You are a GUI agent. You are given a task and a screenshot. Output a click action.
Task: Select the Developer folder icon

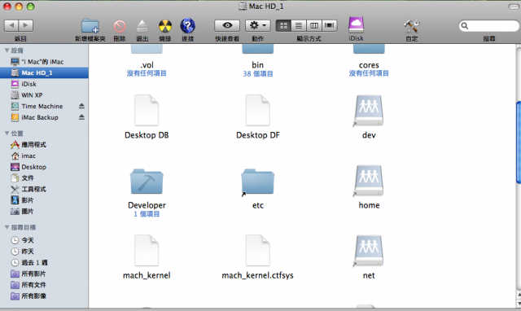(147, 182)
